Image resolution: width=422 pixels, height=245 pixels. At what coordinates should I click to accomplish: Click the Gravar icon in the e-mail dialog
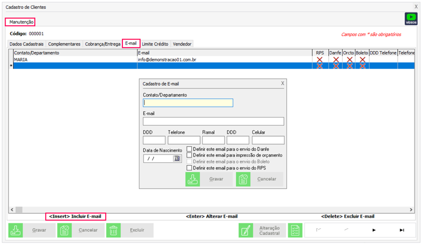pos(192,179)
